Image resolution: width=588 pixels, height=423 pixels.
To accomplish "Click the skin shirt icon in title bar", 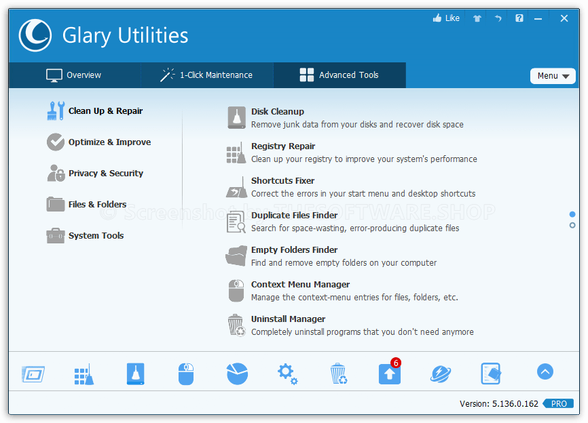I will (x=477, y=18).
